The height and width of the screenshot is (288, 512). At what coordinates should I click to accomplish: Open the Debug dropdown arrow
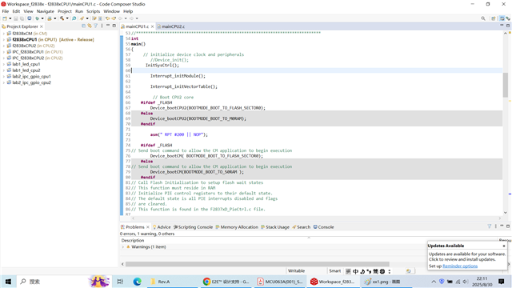tap(42, 18)
